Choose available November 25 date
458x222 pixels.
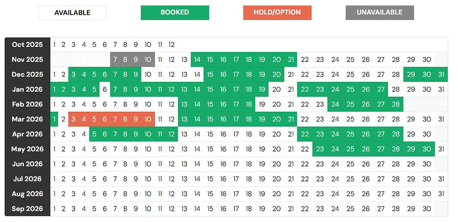click(x=350, y=60)
